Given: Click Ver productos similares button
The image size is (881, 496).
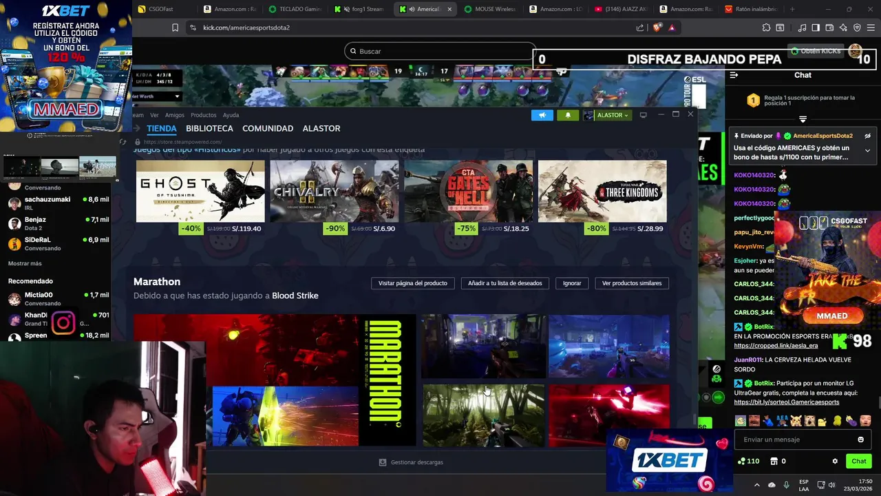Looking at the screenshot, I should (x=632, y=283).
